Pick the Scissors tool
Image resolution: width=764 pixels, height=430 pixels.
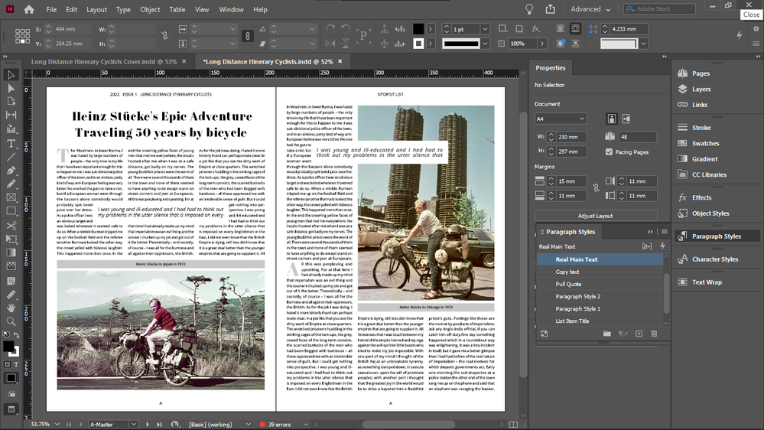click(x=11, y=226)
